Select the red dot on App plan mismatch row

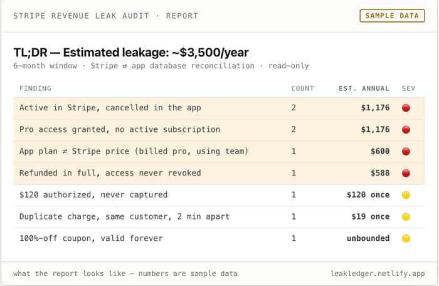click(x=406, y=152)
